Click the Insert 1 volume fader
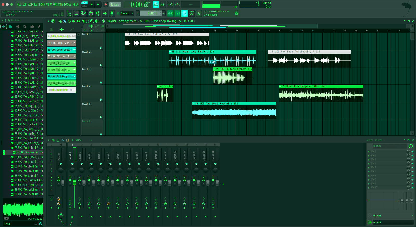The height and width of the screenshot is (227, 416). pyautogui.click(x=74, y=182)
